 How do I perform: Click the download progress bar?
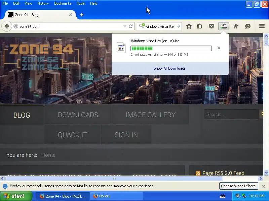click(171, 48)
